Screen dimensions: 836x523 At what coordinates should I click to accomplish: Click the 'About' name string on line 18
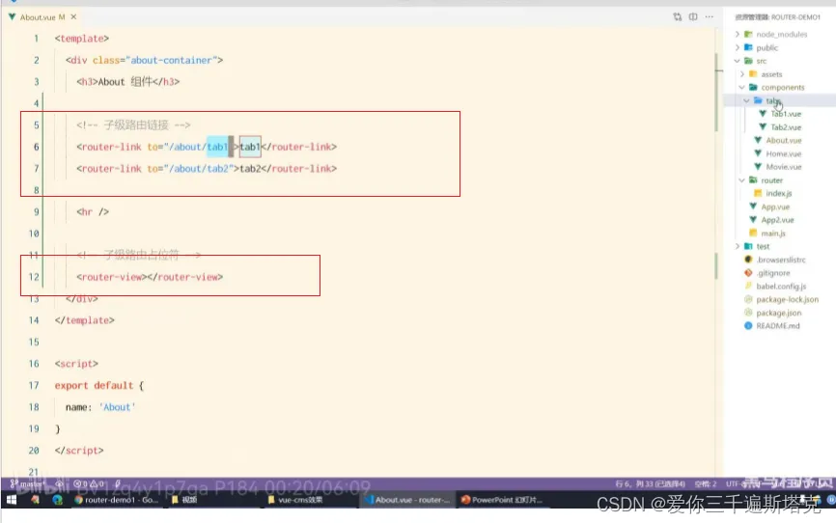pos(118,407)
